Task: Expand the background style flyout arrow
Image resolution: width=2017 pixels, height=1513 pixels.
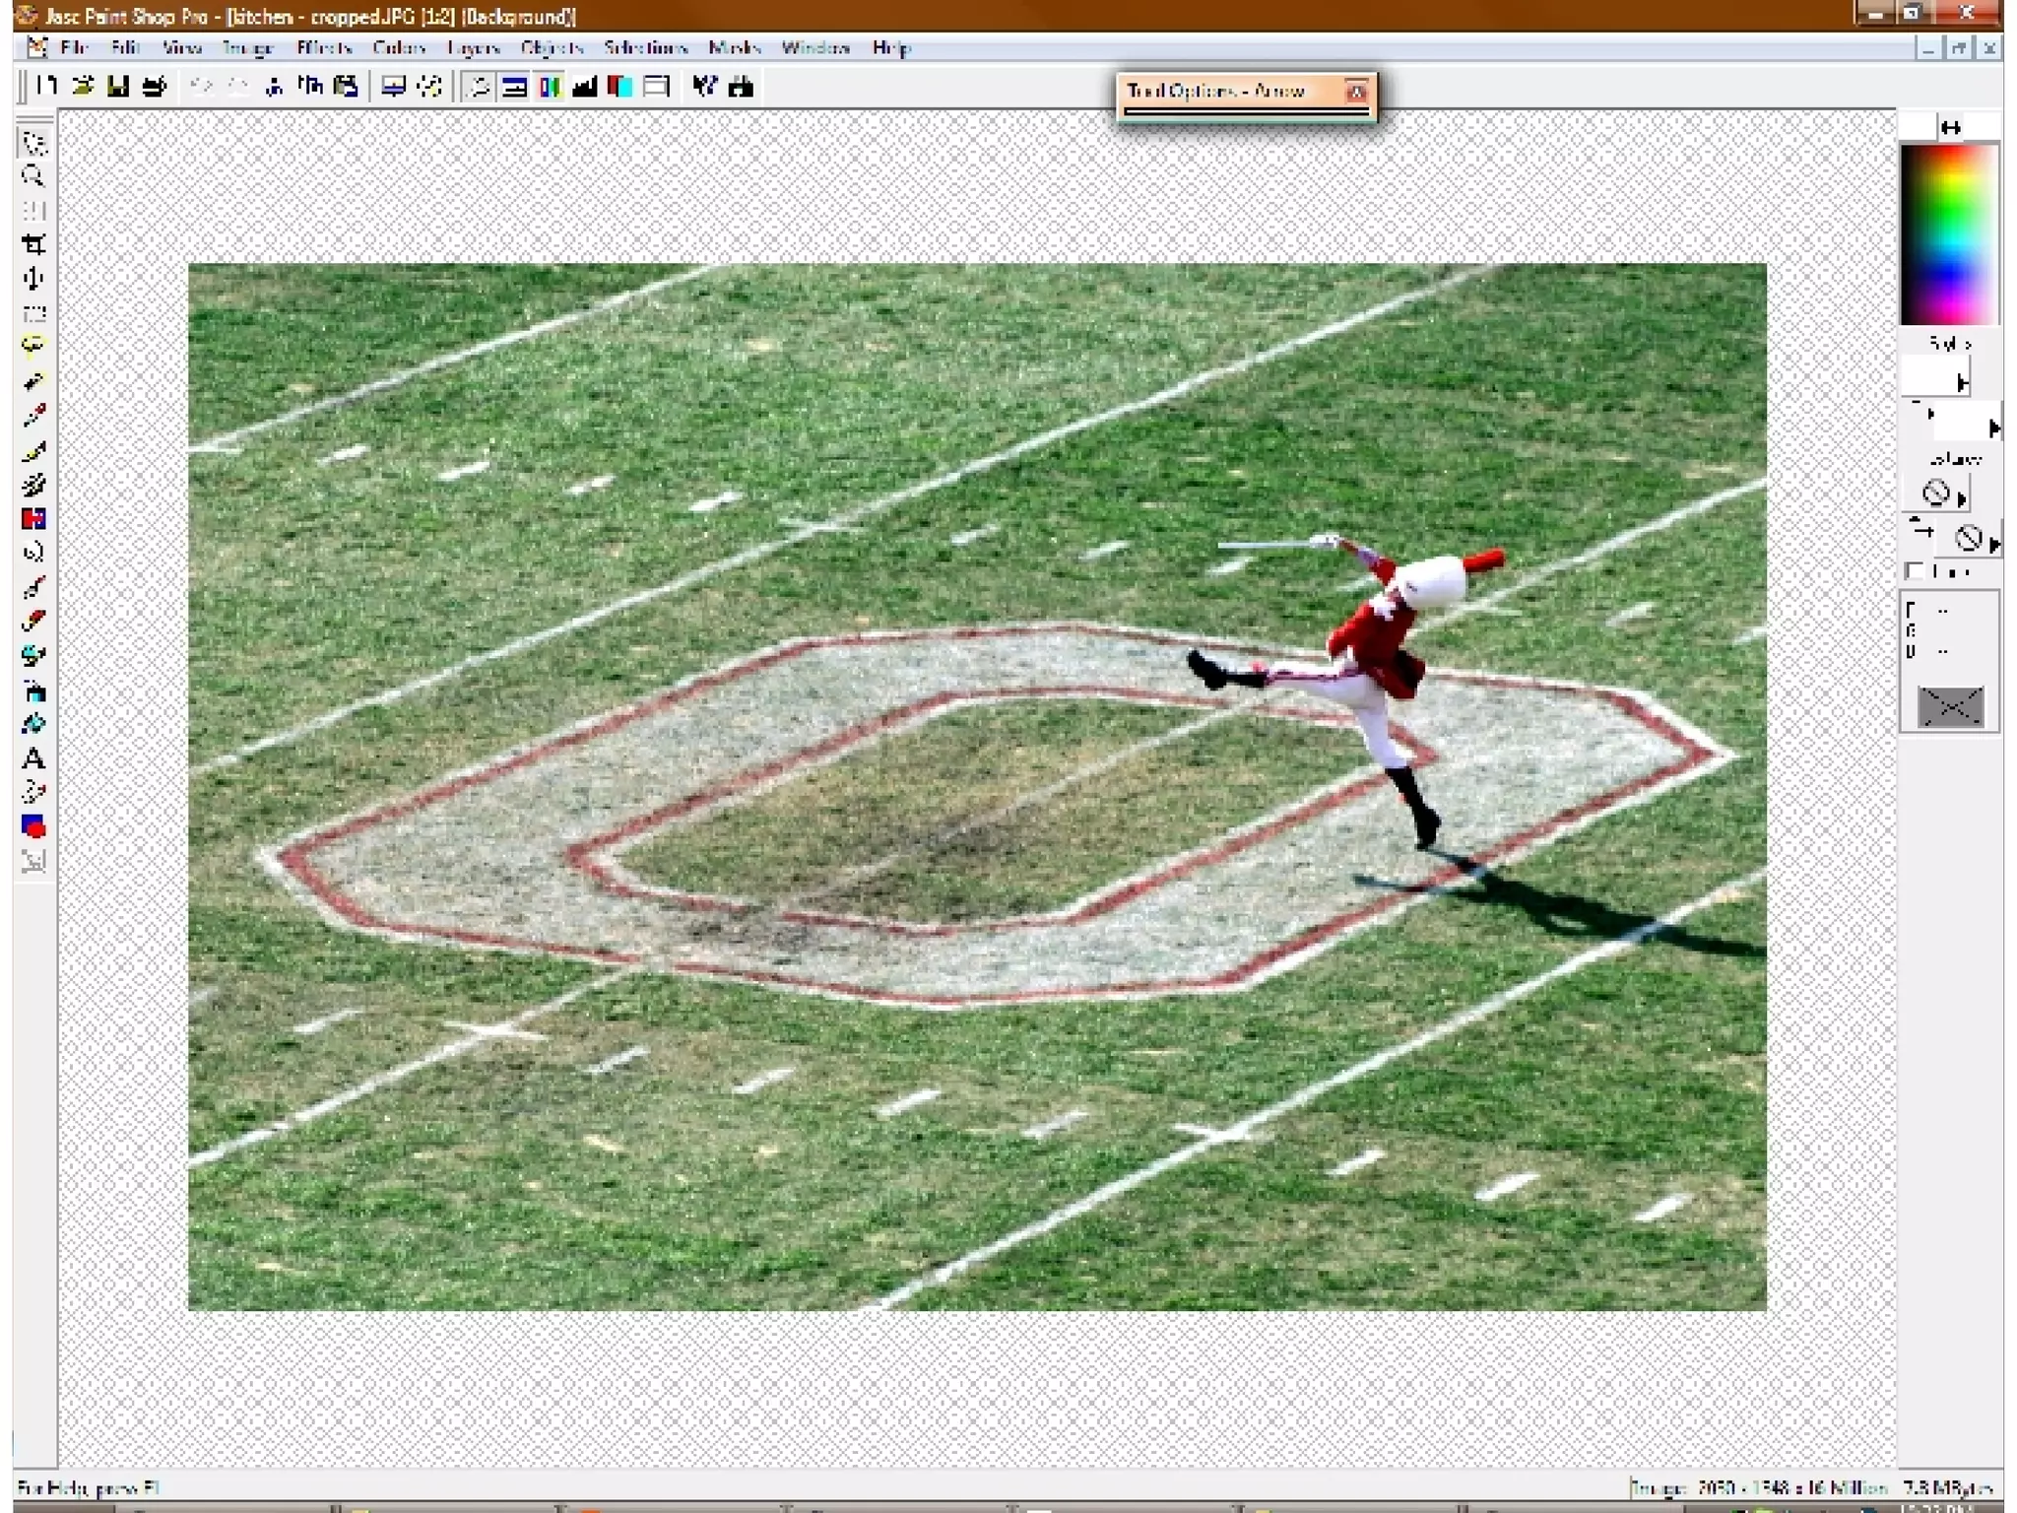Action: tap(1993, 428)
